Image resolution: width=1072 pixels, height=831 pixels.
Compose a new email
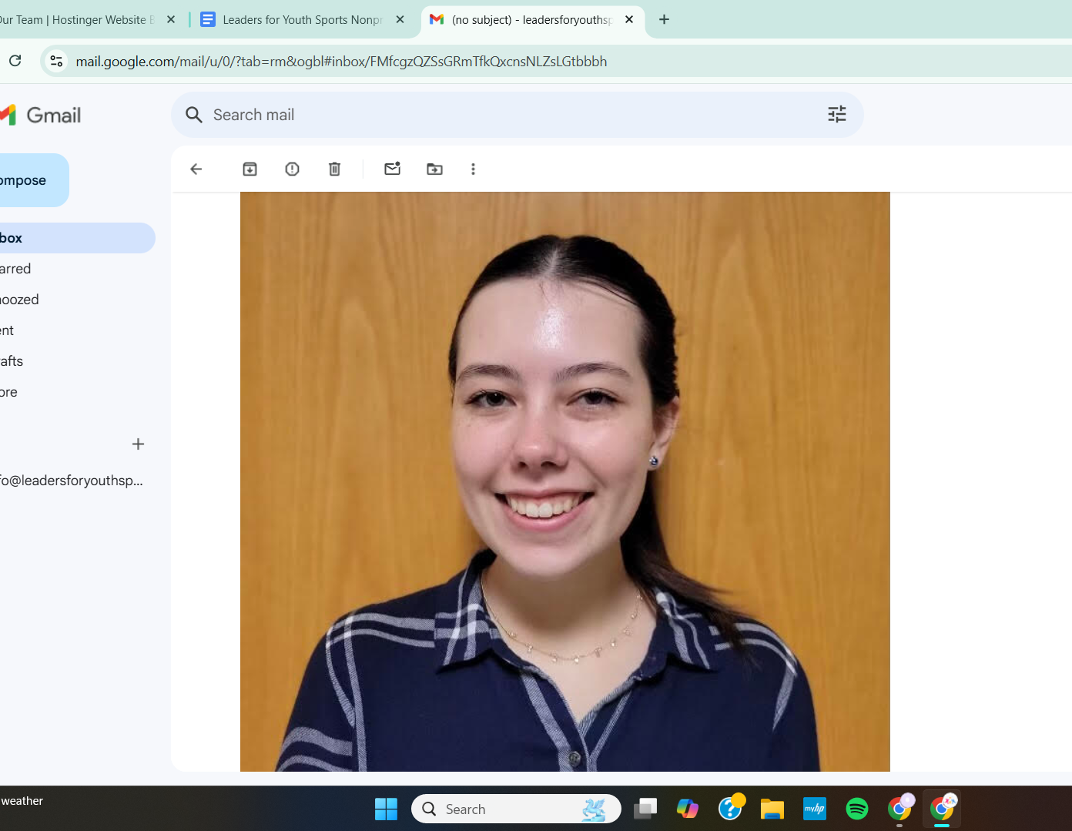34,180
